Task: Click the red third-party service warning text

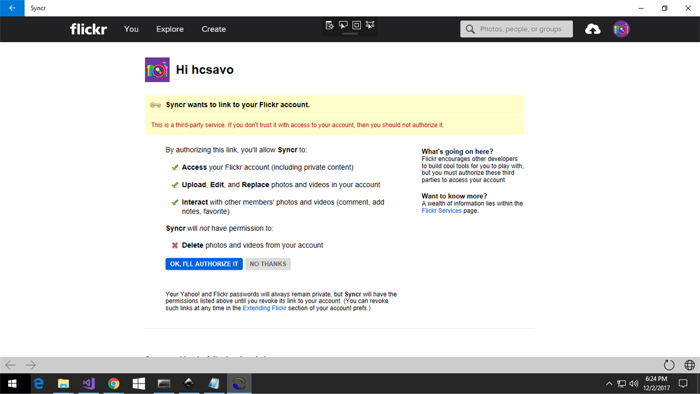Action: coord(297,125)
